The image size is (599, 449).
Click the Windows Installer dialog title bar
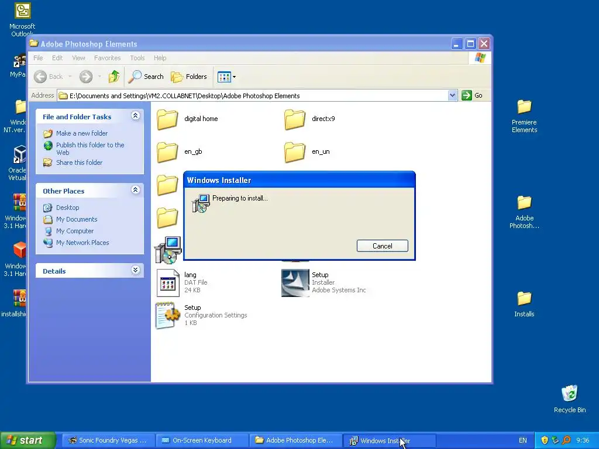pos(299,180)
